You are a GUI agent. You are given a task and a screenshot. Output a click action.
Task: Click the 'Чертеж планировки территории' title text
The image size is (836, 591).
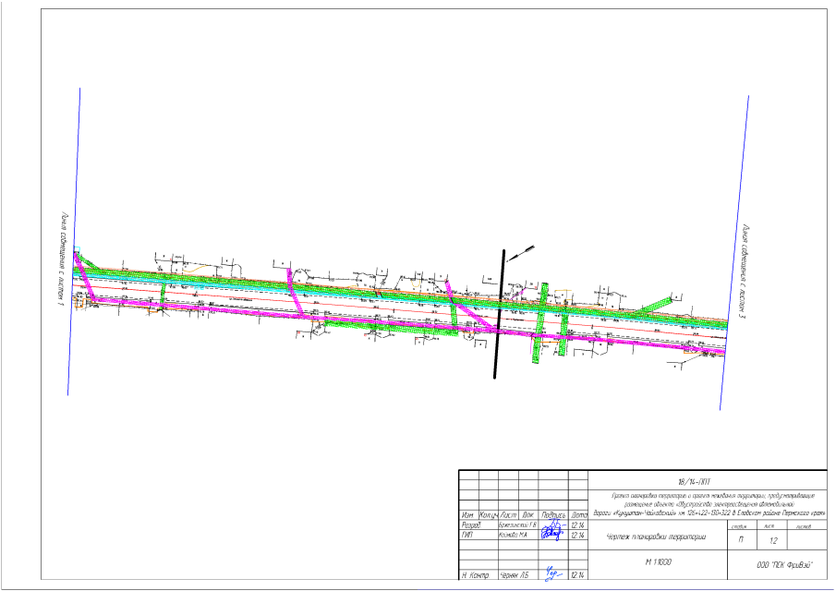(654, 537)
